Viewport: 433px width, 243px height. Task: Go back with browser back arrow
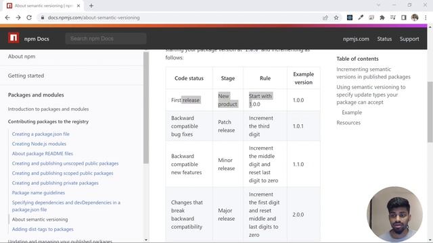click(x=7, y=18)
